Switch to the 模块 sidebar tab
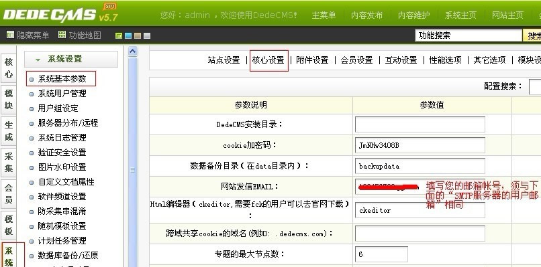The width and height of the screenshot is (541, 267). point(9,100)
